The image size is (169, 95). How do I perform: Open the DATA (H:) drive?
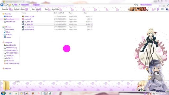click(x=10, y=58)
